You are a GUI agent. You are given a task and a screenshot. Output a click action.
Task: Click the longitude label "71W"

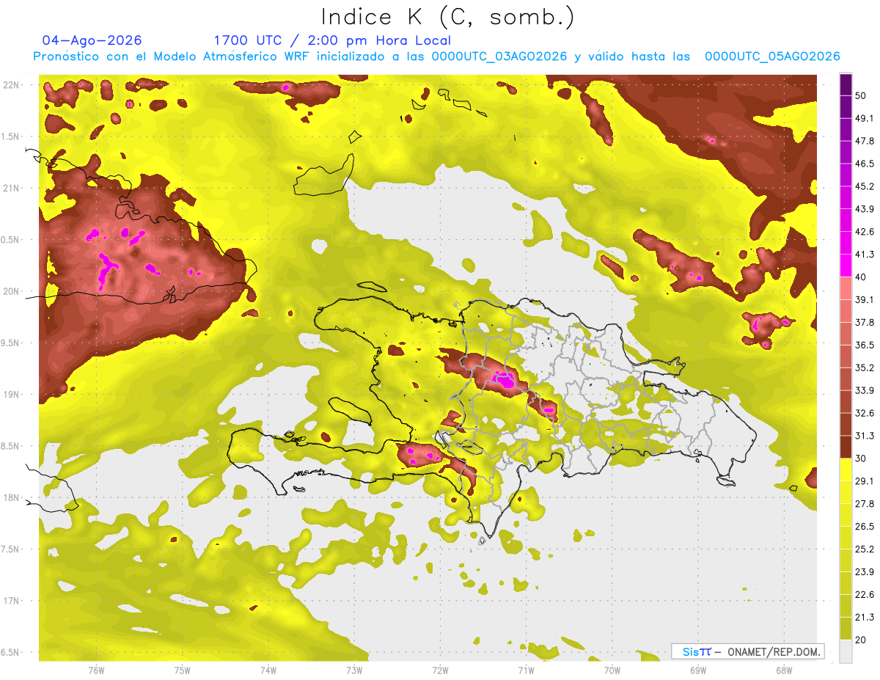(526, 670)
